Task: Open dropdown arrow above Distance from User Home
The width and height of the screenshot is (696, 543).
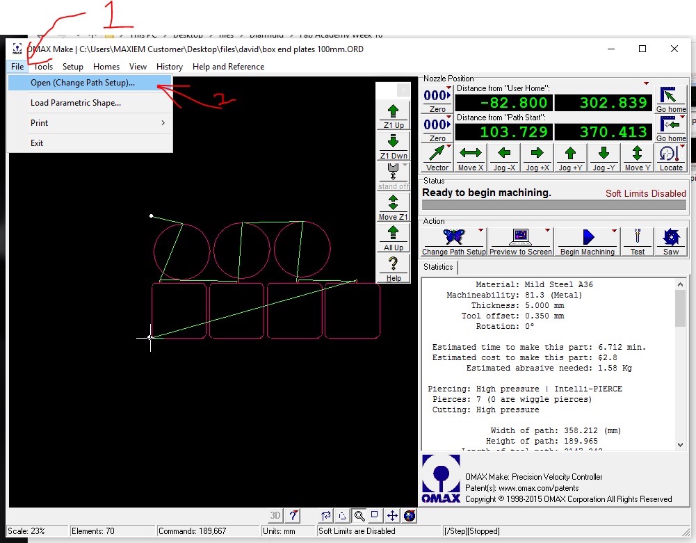Action: click(x=647, y=83)
